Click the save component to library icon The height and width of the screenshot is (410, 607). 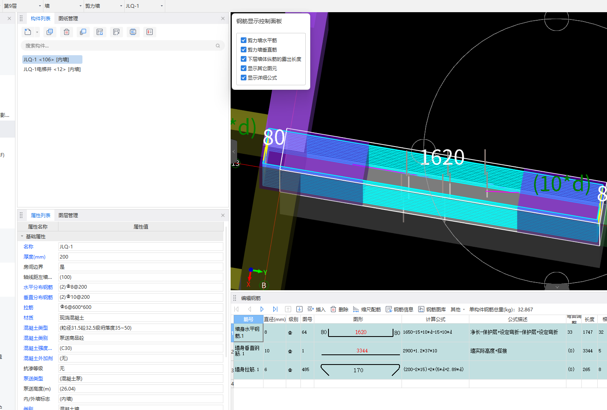[100, 32]
